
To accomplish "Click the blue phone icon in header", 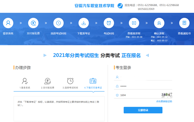I will tap(120, 6).
